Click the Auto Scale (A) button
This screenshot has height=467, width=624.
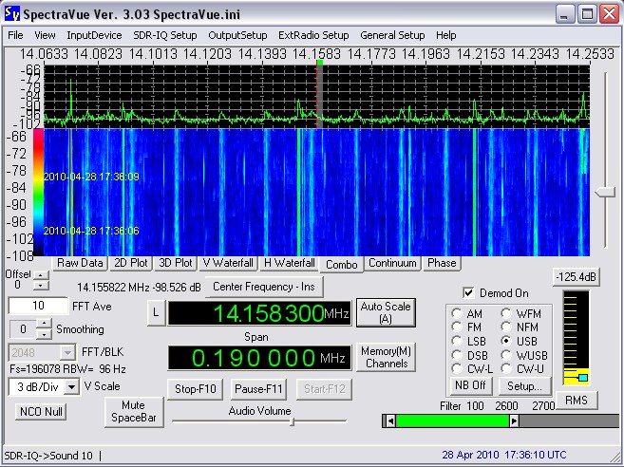click(x=386, y=312)
